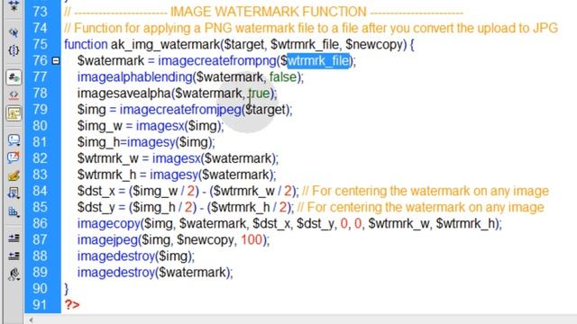Collapse code with marker at line 76
The image size is (577, 324).
[x=56, y=60]
